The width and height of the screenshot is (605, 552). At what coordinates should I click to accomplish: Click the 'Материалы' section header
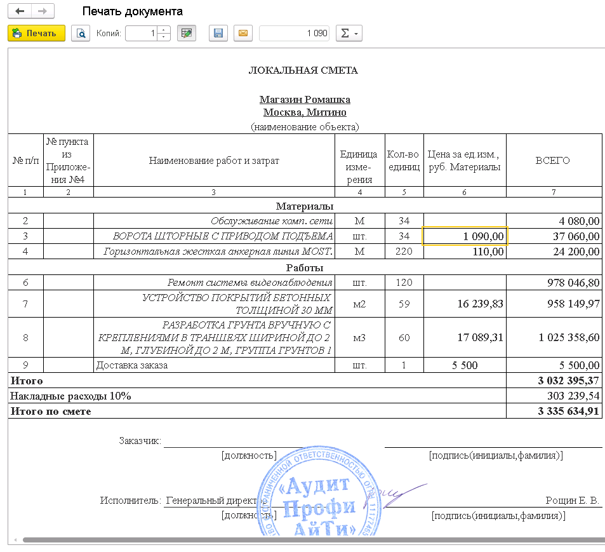pos(305,206)
